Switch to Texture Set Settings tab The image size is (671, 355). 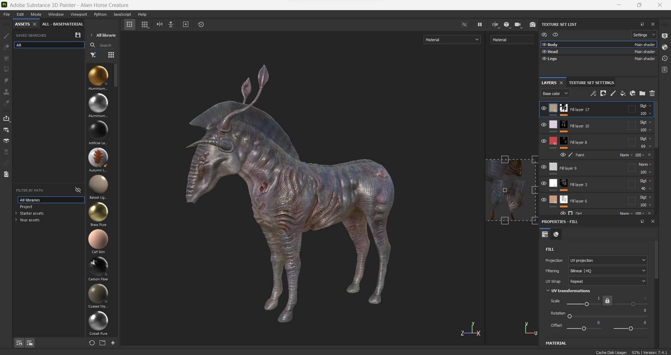coord(591,83)
